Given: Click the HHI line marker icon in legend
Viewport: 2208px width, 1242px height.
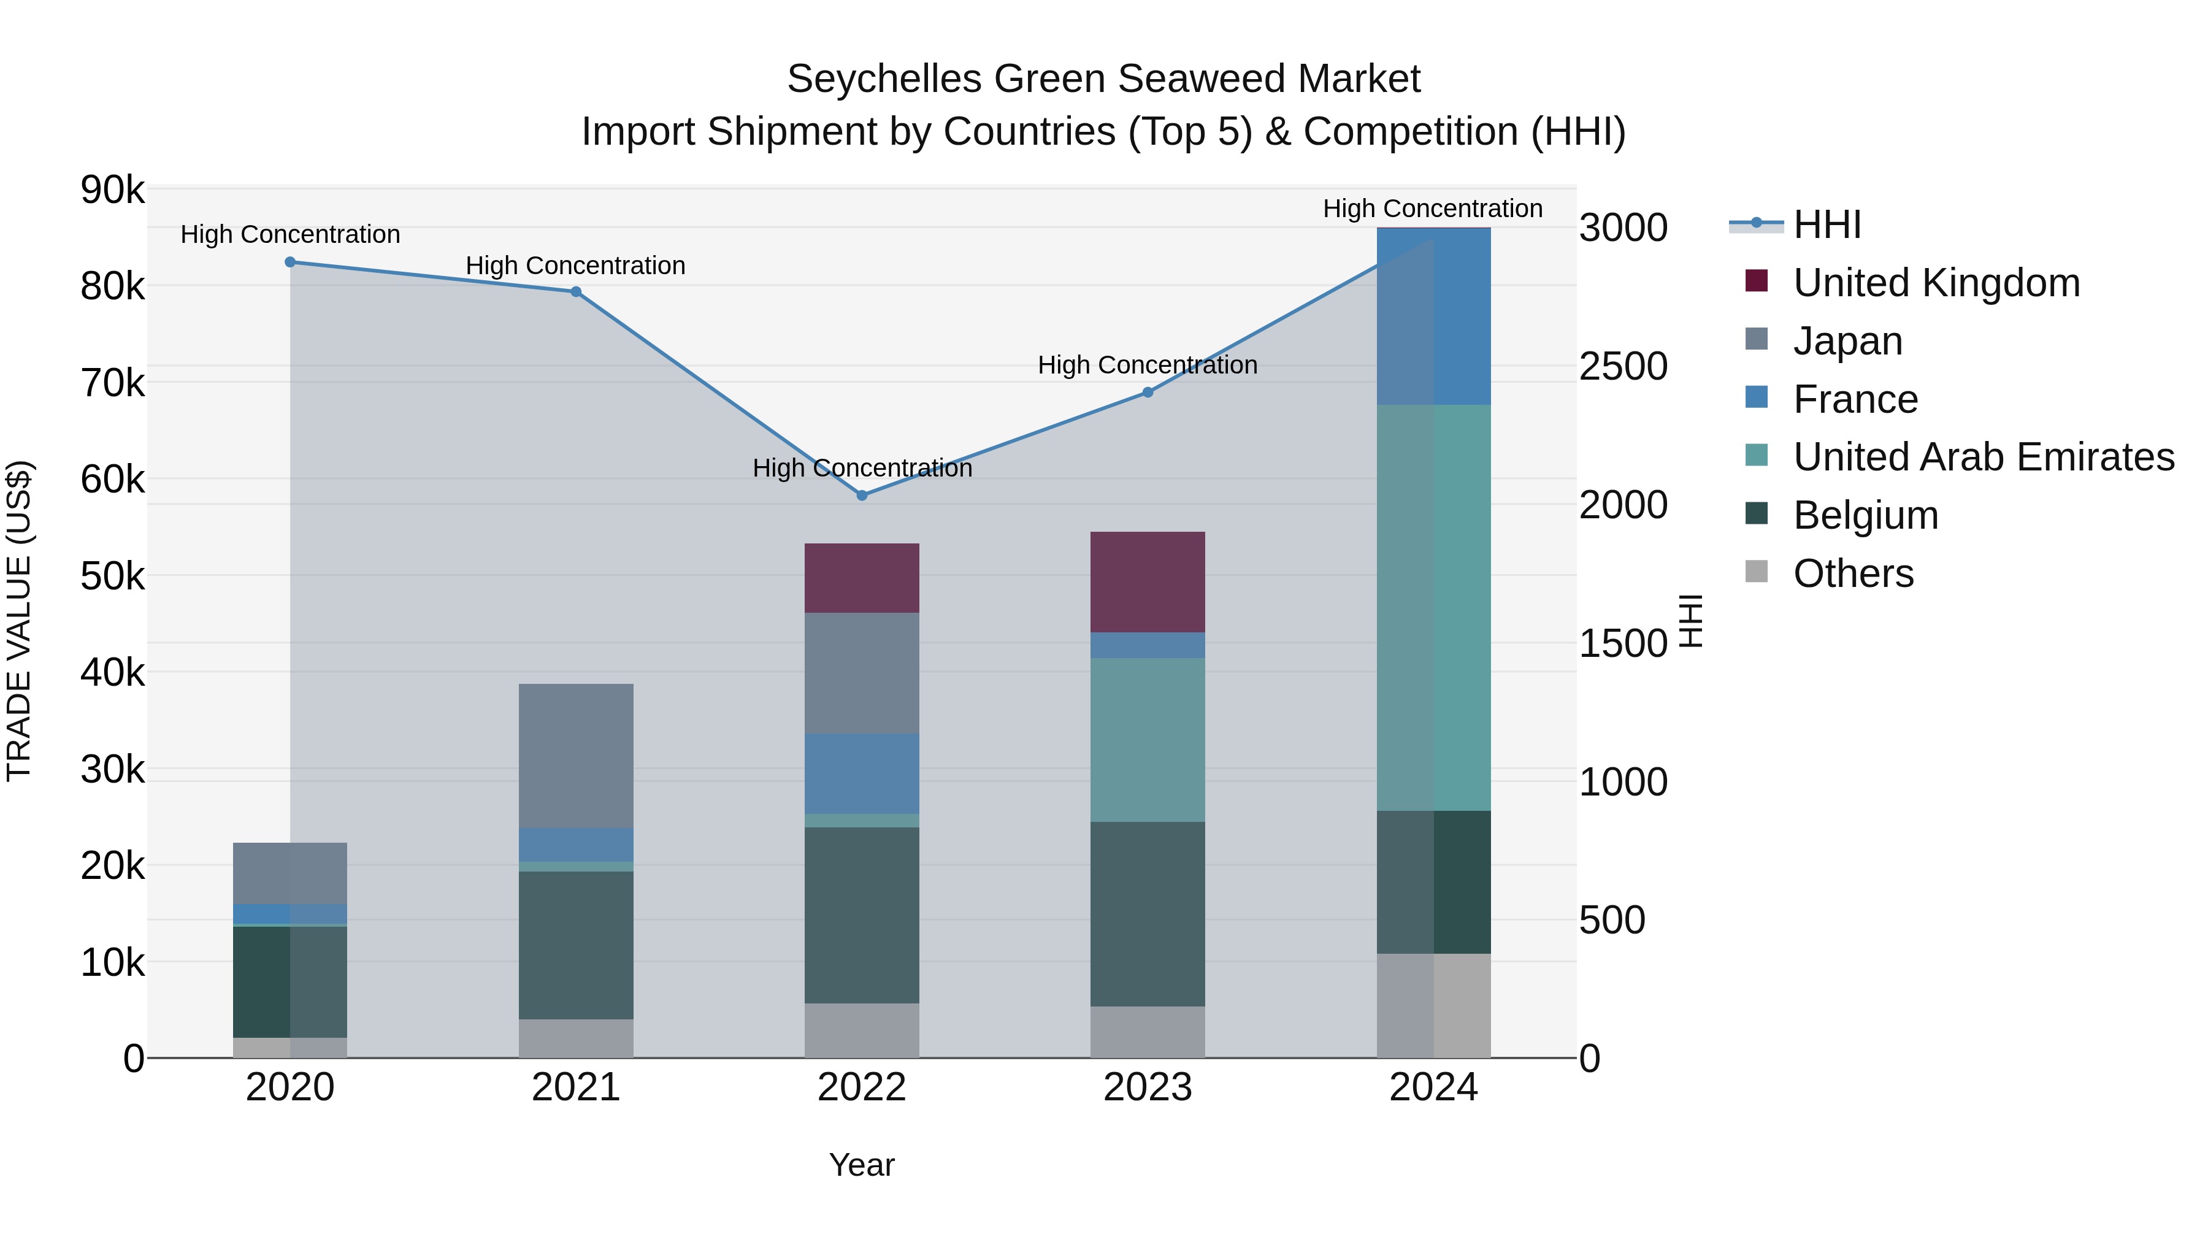Looking at the screenshot, I should click(1757, 224).
